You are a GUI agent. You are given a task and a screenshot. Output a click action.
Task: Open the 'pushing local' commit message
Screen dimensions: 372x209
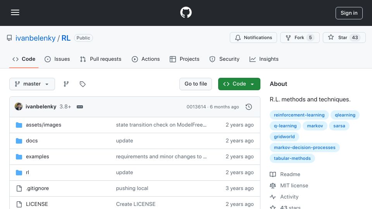tap(132, 188)
